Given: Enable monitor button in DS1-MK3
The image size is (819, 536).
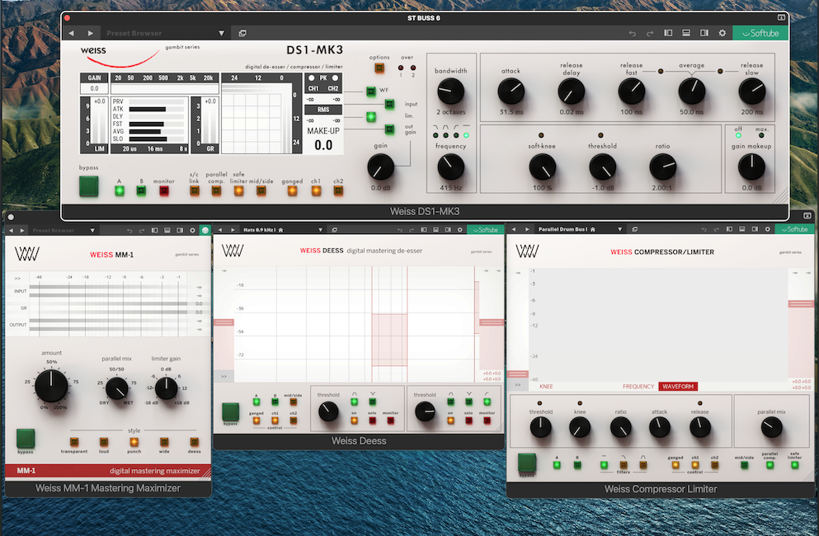Looking at the screenshot, I should click(x=164, y=190).
